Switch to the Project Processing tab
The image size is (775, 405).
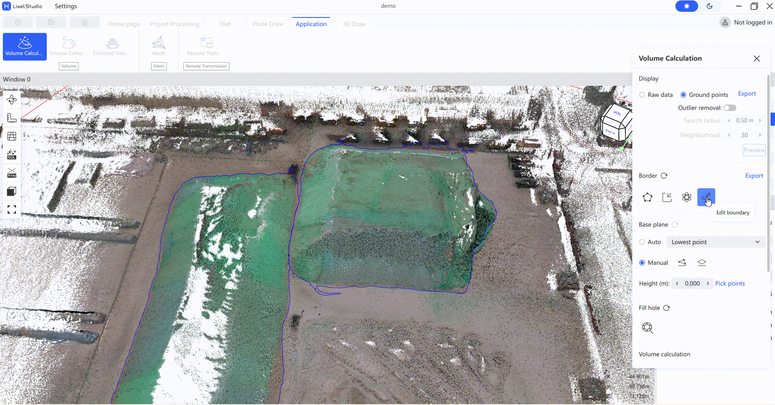coord(174,24)
